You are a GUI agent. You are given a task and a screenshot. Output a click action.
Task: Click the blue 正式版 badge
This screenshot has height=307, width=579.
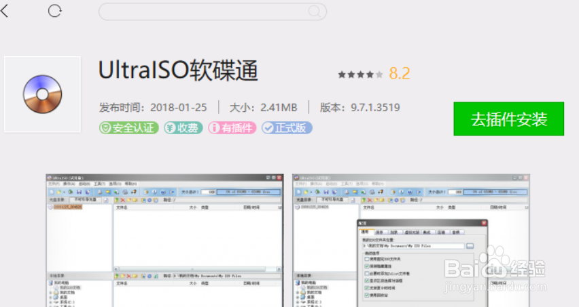tap(287, 127)
